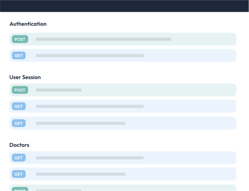Screen dimensions: 249x191
Task: Click second GET badge in User Session
Action: click(19, 123)
